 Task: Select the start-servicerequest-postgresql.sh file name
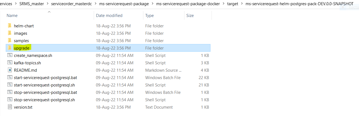[x=44, y=85]
